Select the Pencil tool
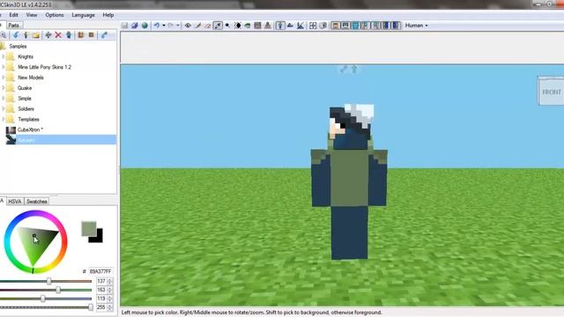This screenshot has height=317, width=564. 197,26
